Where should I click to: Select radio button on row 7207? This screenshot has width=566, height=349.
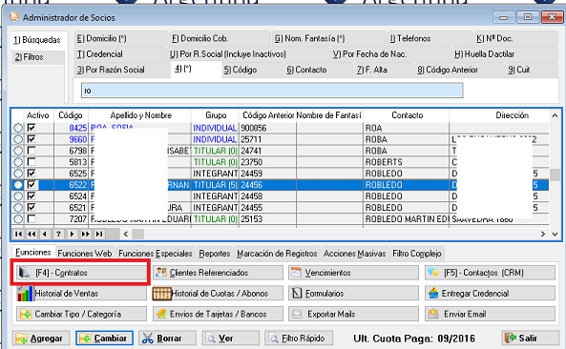pos(18,219)
